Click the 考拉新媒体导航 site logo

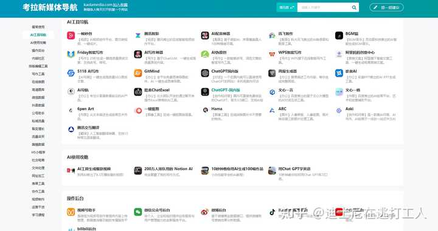click(x=50, y=7)
